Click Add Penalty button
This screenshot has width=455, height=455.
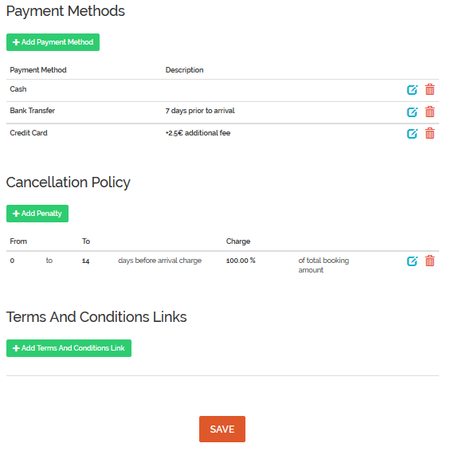pos(37,214)
